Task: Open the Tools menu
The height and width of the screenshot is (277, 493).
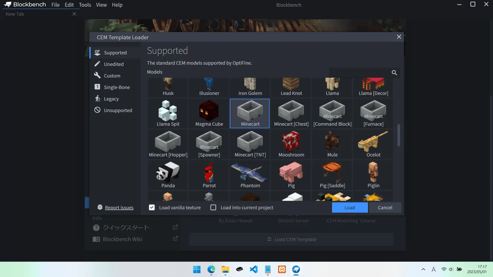Action: [x=85, y=5]
